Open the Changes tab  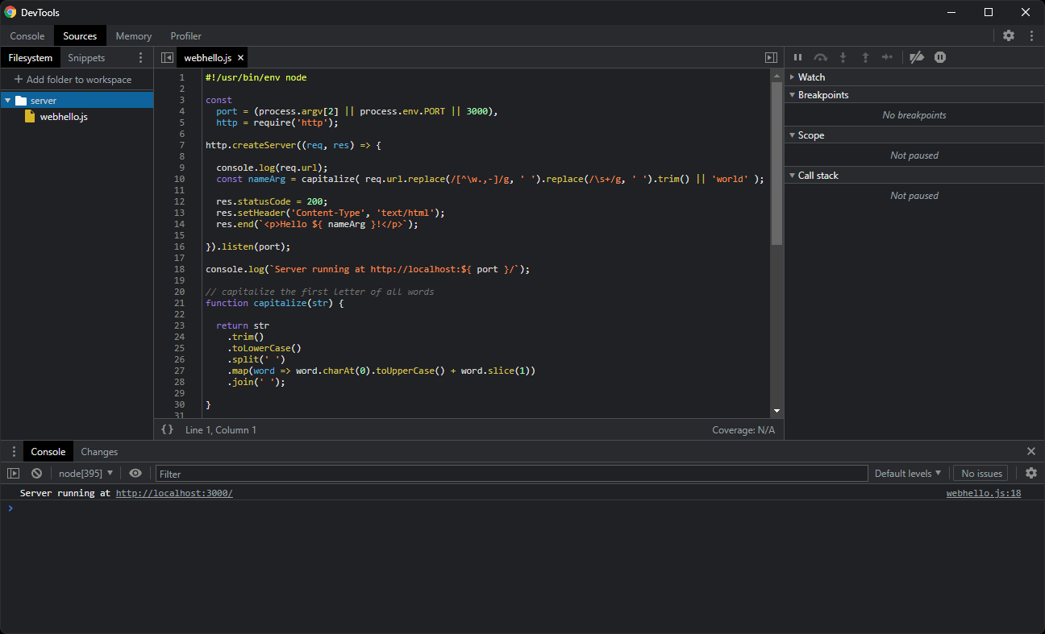(98, 451)
